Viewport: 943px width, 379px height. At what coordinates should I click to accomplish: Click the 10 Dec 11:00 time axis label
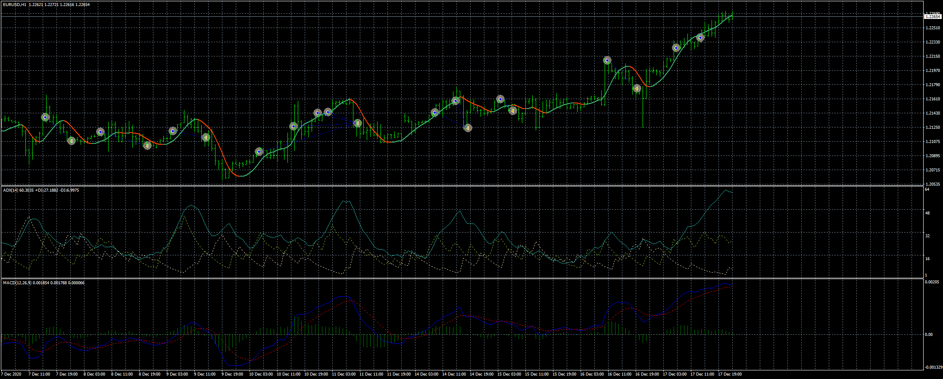[x=288, y=374]
